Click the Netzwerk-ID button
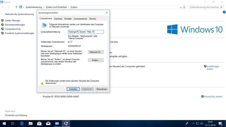226x127 pixels. coord(96,52)
